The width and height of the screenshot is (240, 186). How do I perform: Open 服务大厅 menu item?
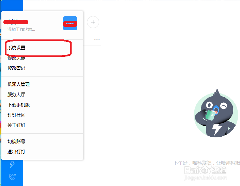click(16, 95)
